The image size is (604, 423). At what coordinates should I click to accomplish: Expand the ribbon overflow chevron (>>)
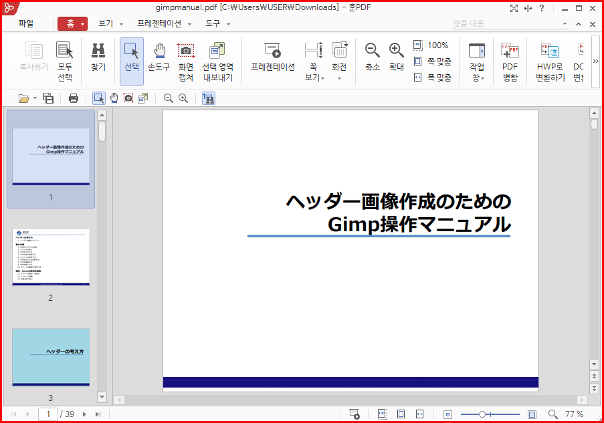click(x=595, y=61)
